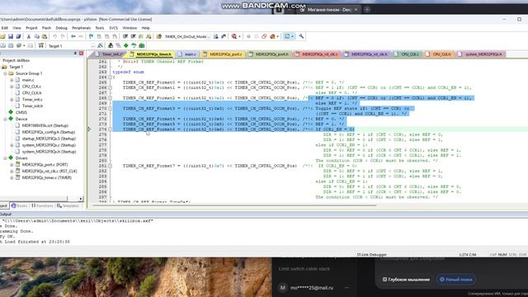
Task: Click the Build target toolbar icon
Action: 2,45
